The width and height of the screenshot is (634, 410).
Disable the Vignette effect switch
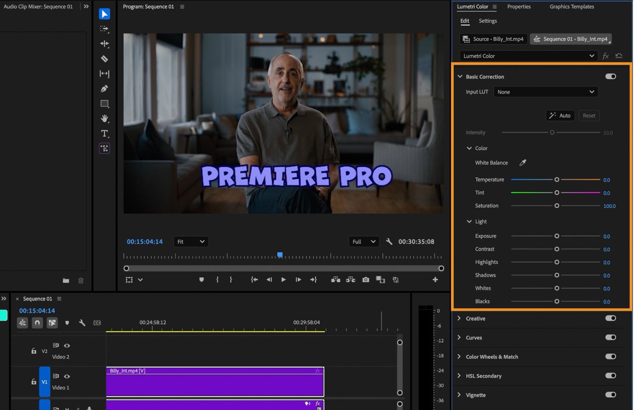point(611,395)
